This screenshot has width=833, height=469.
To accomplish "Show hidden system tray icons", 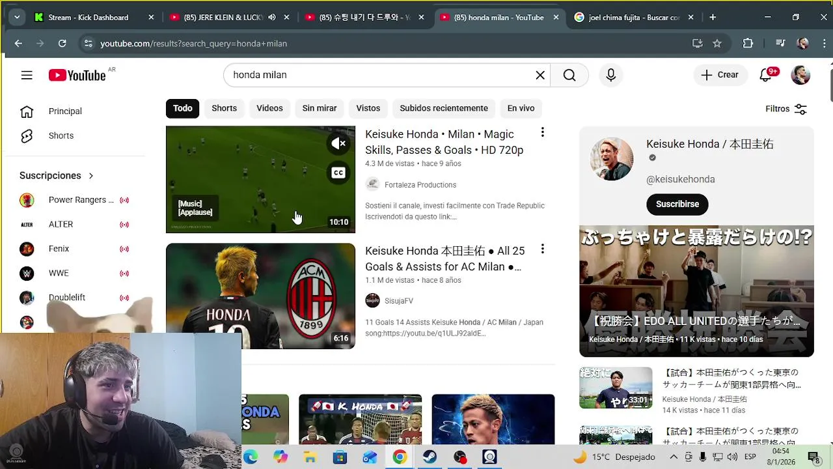I will (674, 457).
